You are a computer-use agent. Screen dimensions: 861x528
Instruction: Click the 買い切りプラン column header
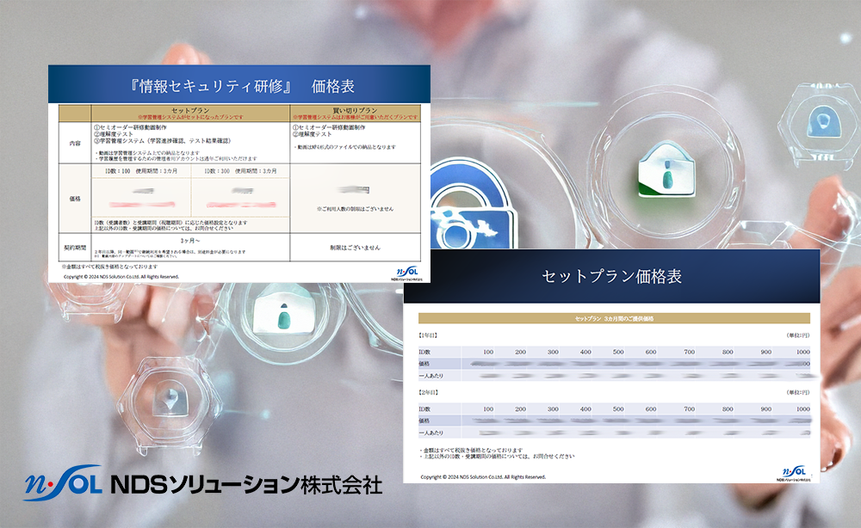point(355,111)
